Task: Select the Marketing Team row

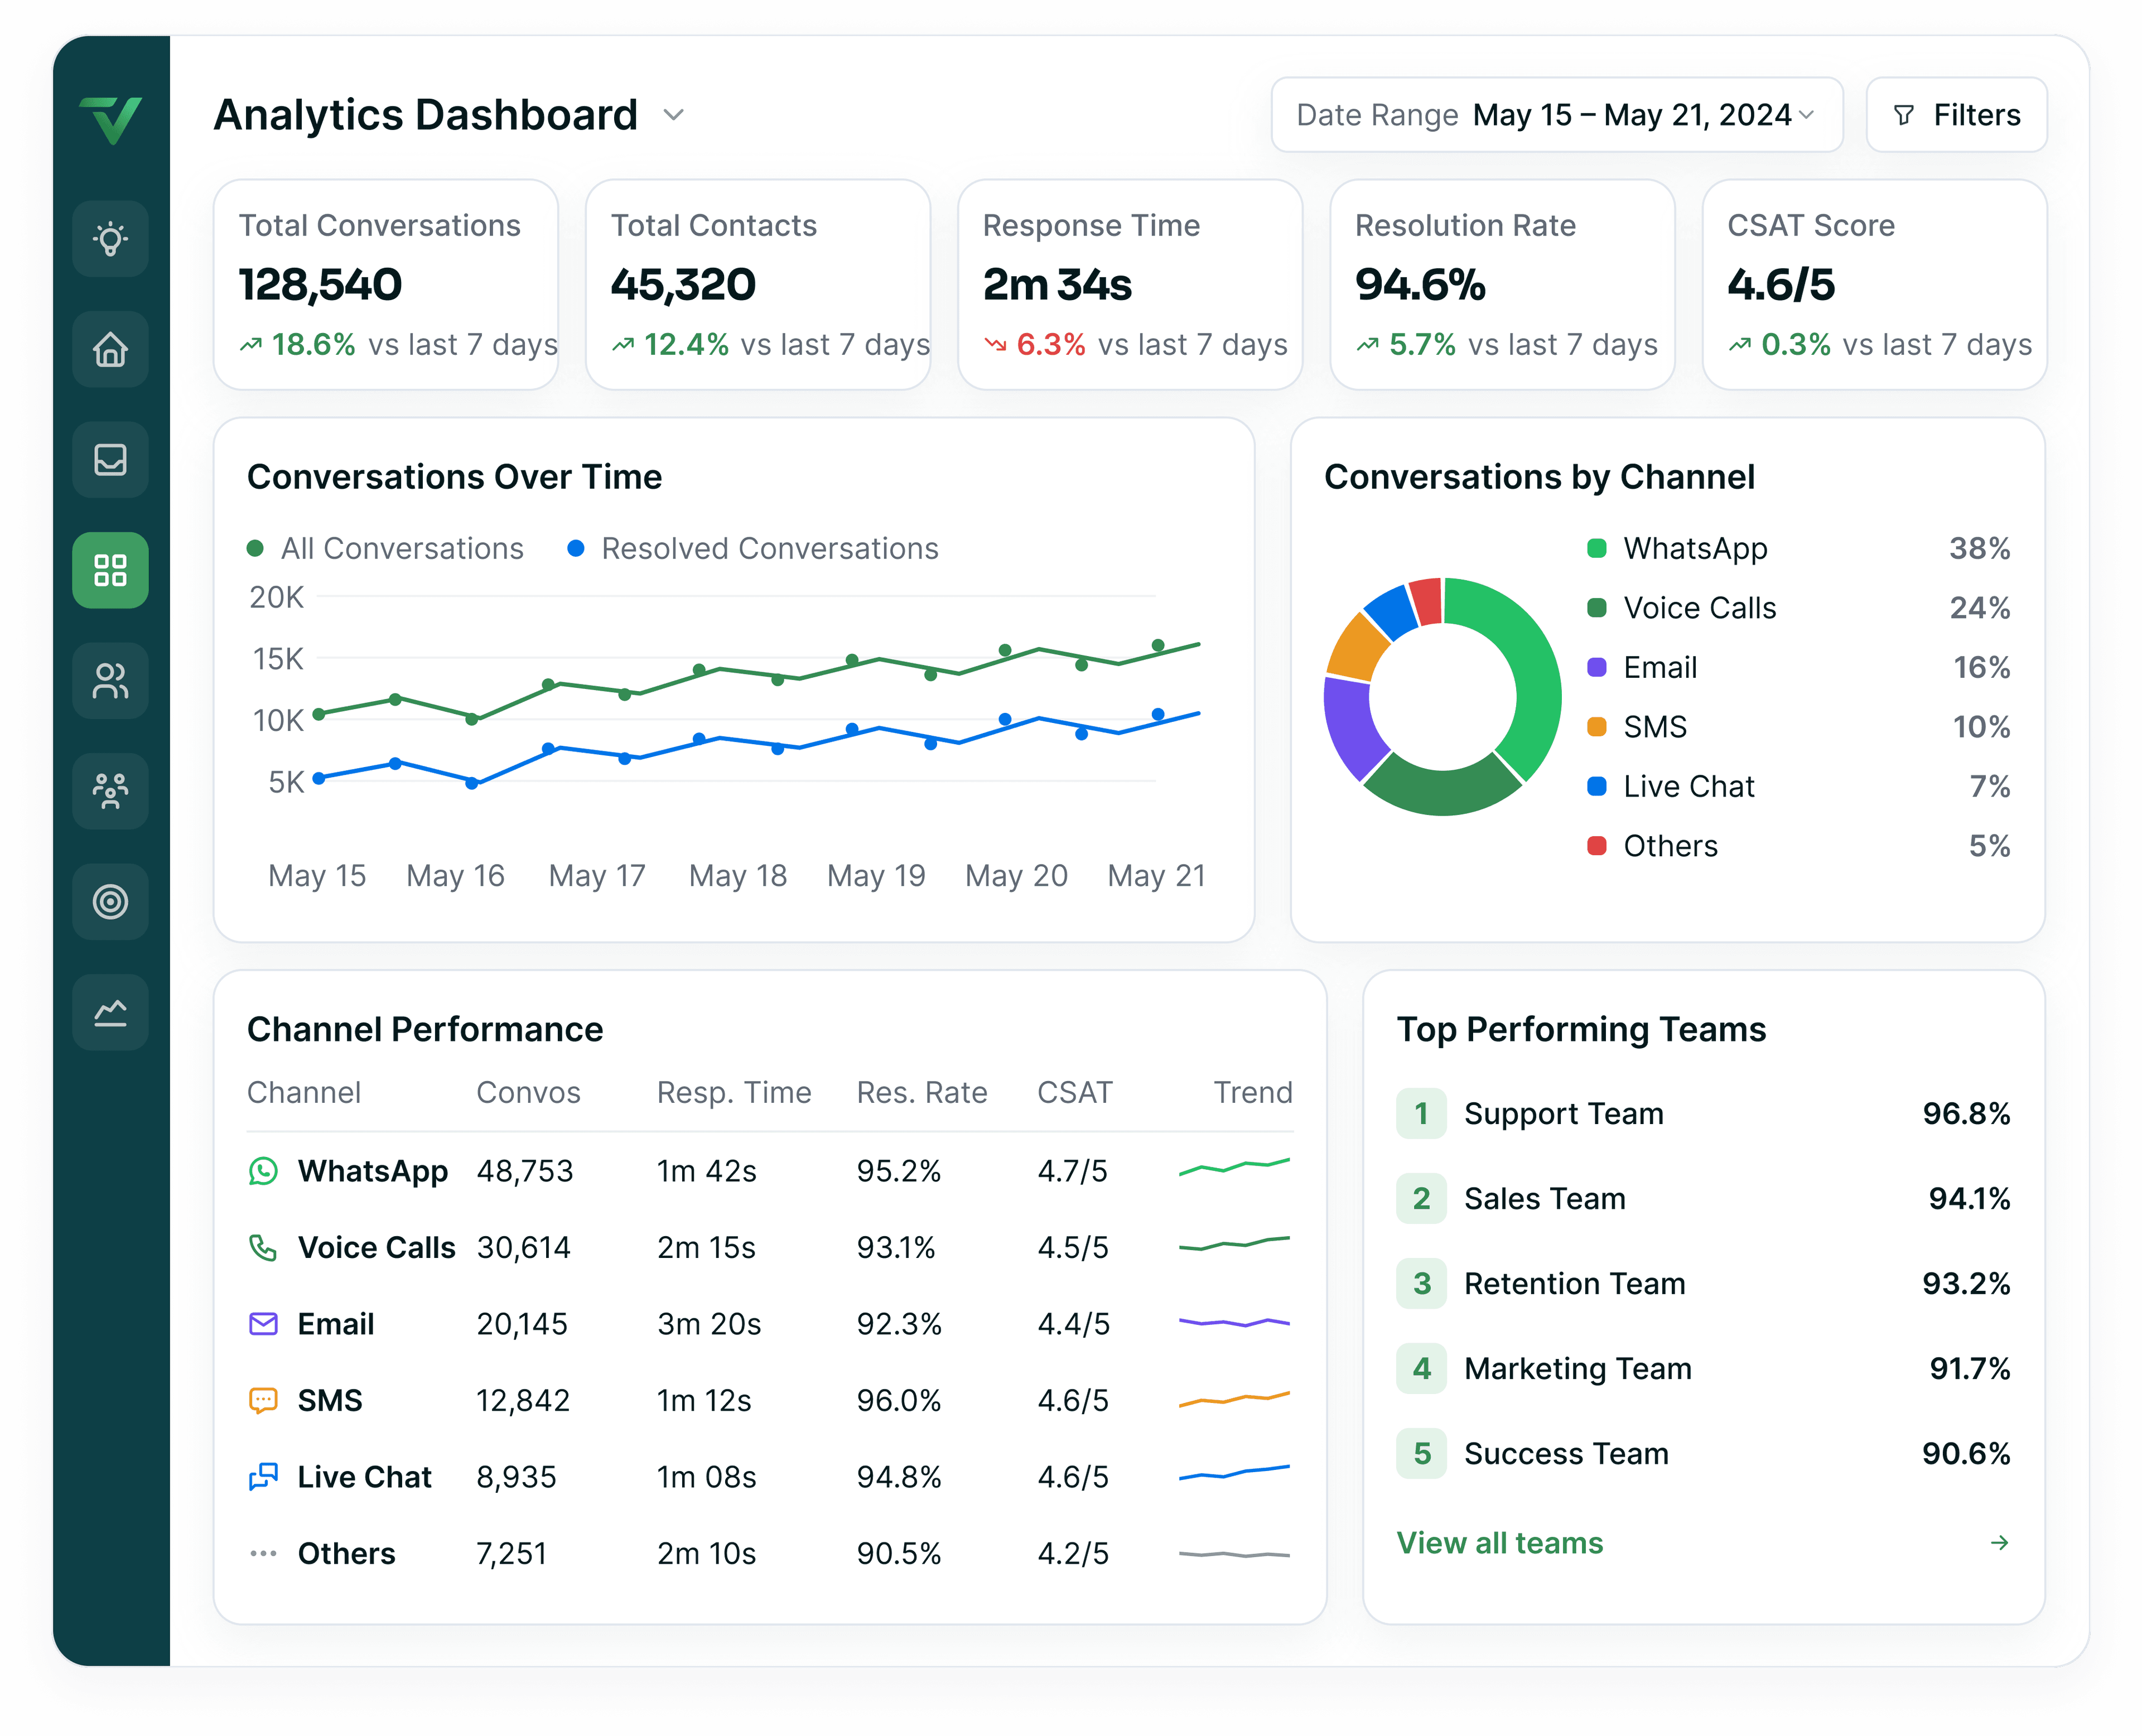Action: (1703, 1369)
